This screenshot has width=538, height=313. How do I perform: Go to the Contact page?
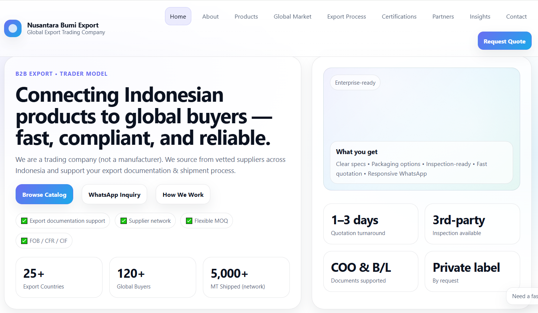516,17
